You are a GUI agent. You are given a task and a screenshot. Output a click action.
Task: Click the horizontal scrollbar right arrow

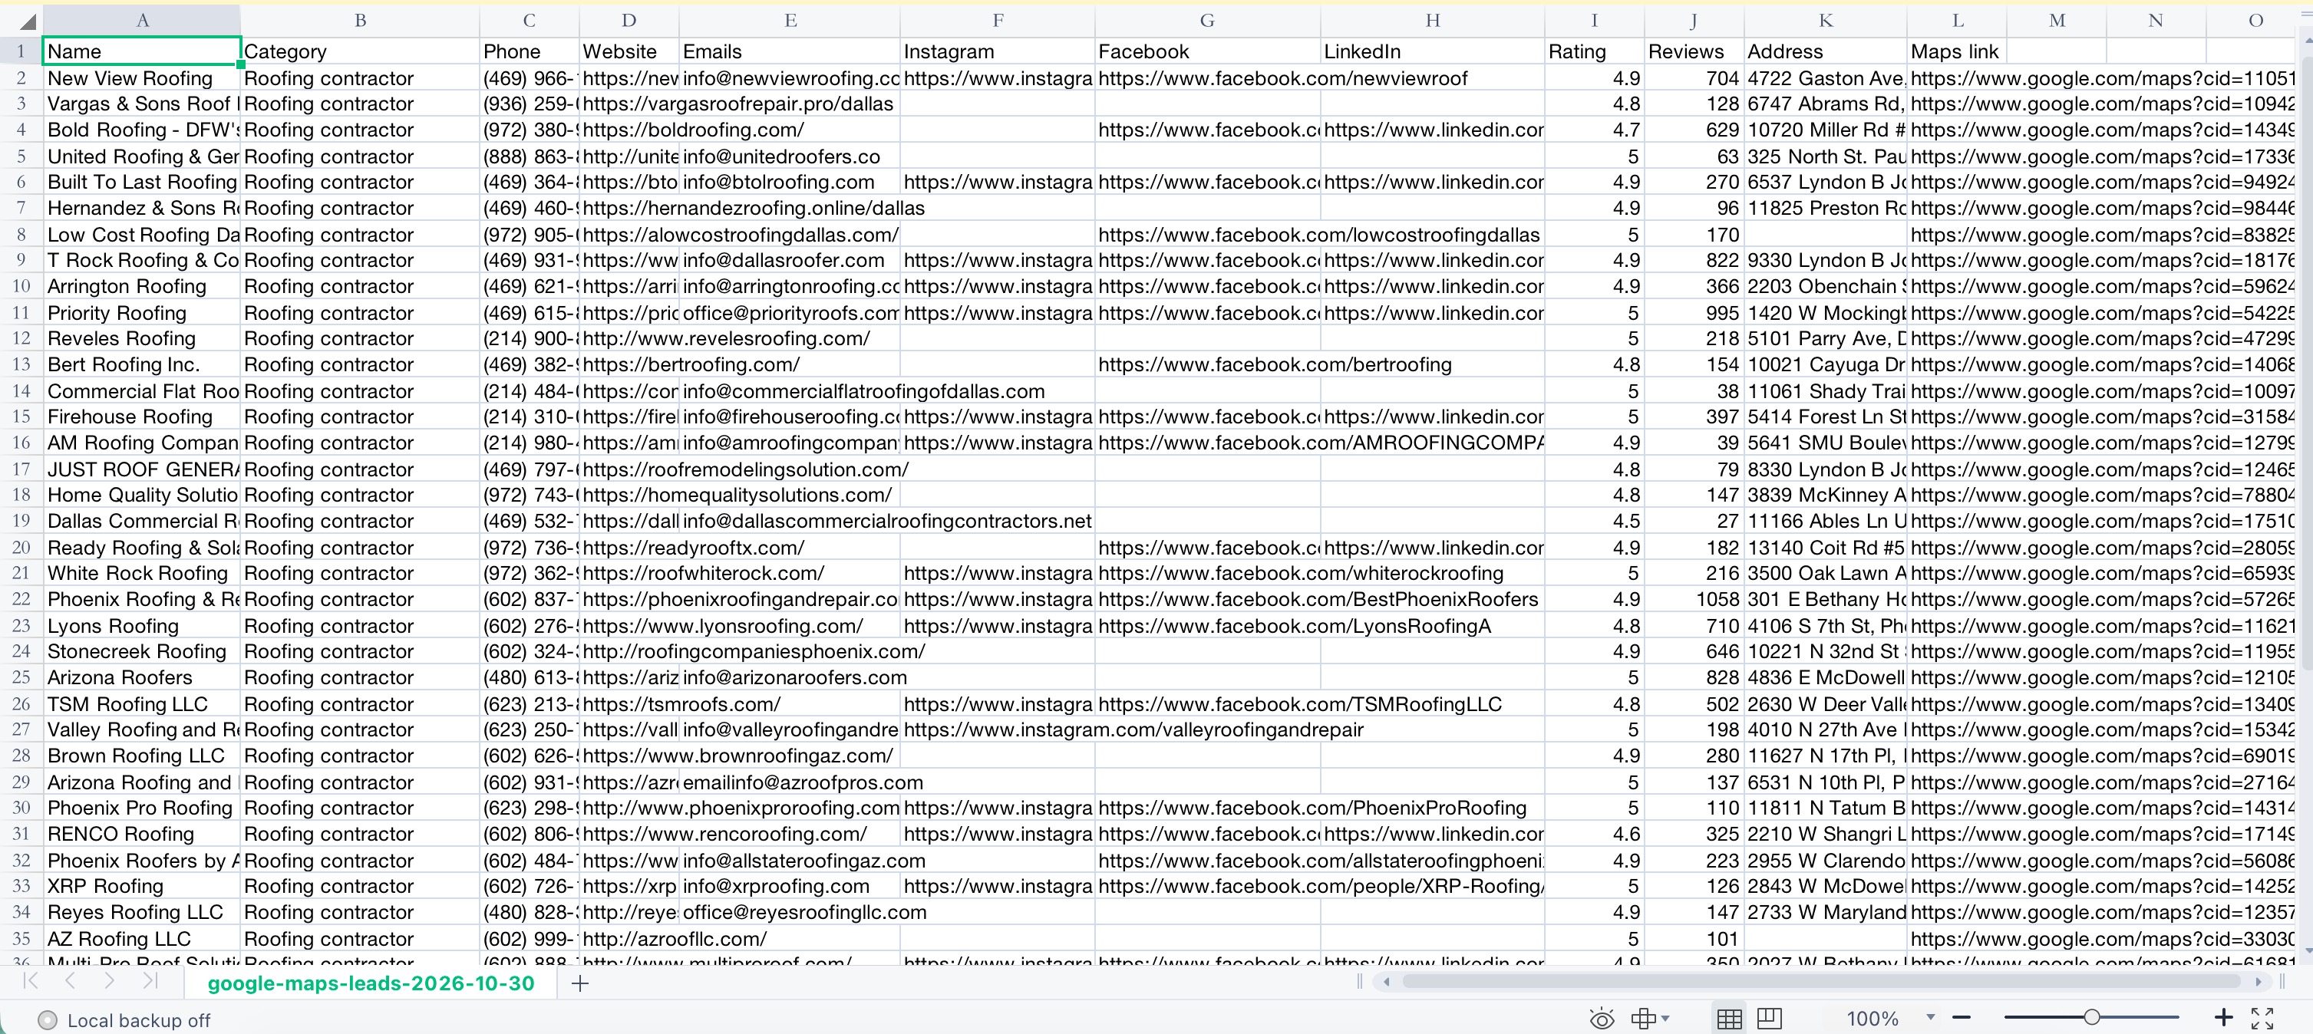click(2259, 982)
